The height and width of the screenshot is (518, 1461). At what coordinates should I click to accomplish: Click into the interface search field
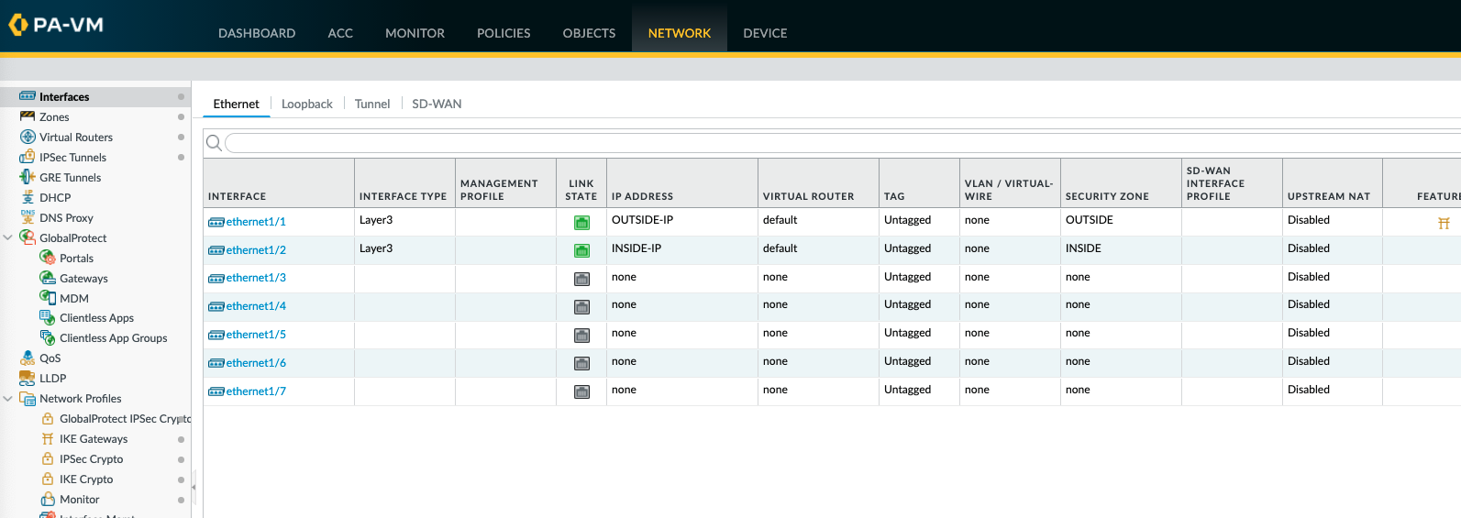tap(825, 142)
